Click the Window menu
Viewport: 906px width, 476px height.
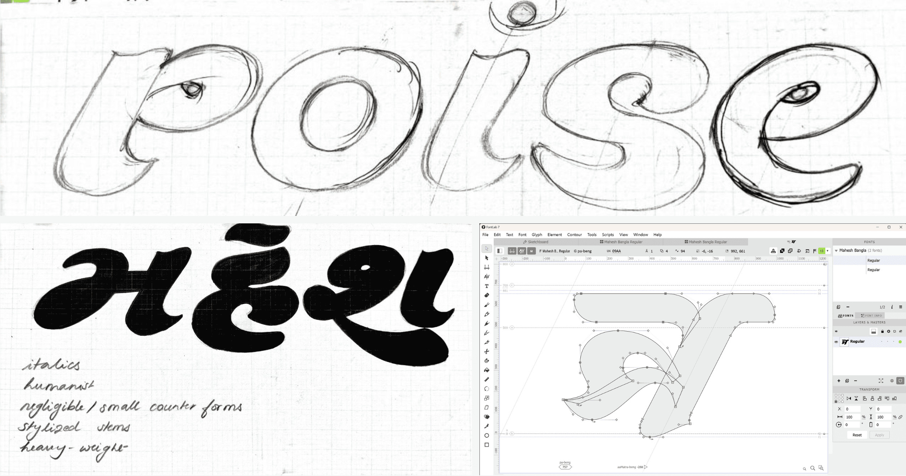pos(640,235)
